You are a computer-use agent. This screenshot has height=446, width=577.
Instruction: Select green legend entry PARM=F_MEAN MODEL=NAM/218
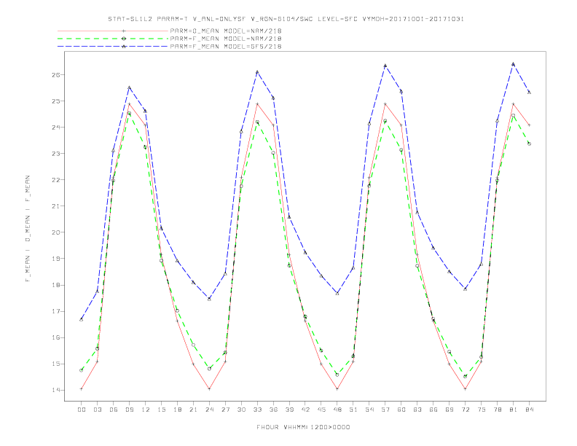[226, 39]
